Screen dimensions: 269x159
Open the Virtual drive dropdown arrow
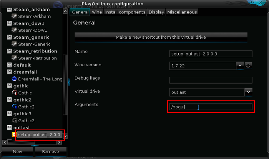click(248, 92)
